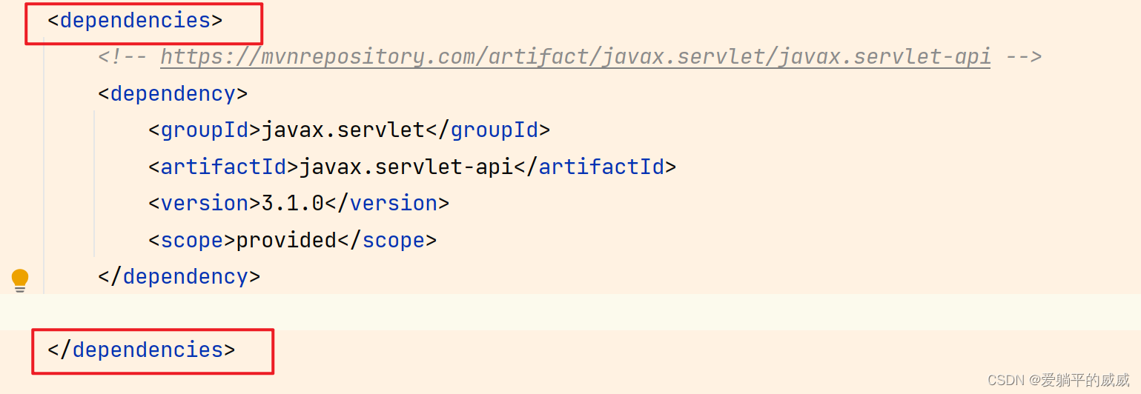Click the closing dependency tag
Screen dimensions: 1141x394
coord(179,277)
